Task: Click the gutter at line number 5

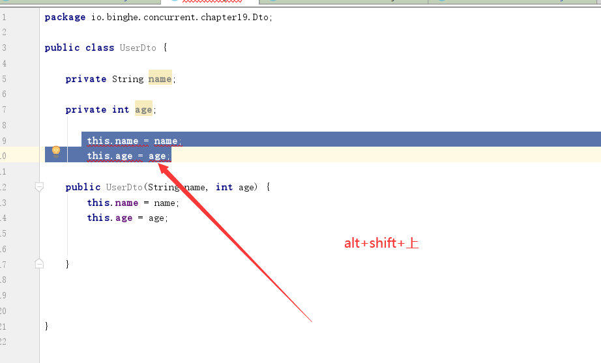Action: [4, 79]
